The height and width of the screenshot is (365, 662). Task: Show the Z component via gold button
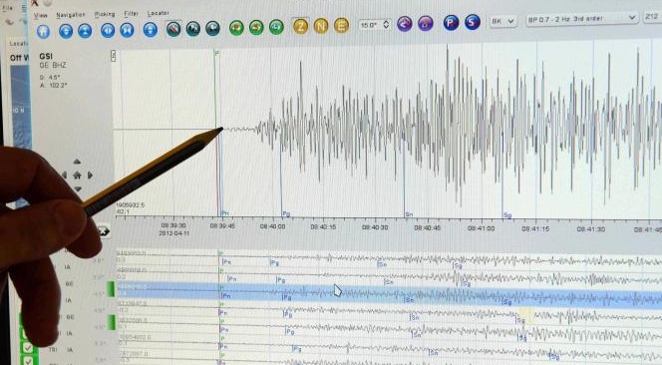coord(301,26)
